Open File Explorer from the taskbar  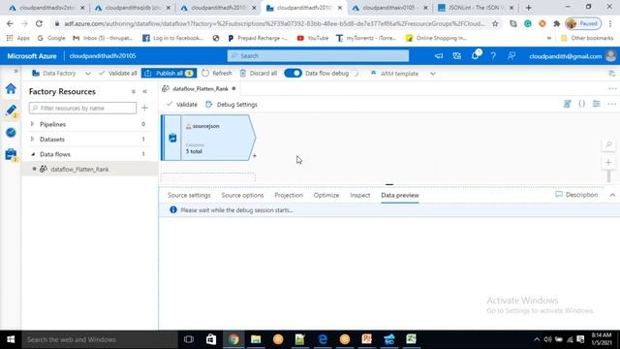pyautogui.click(x=256, y=339)
